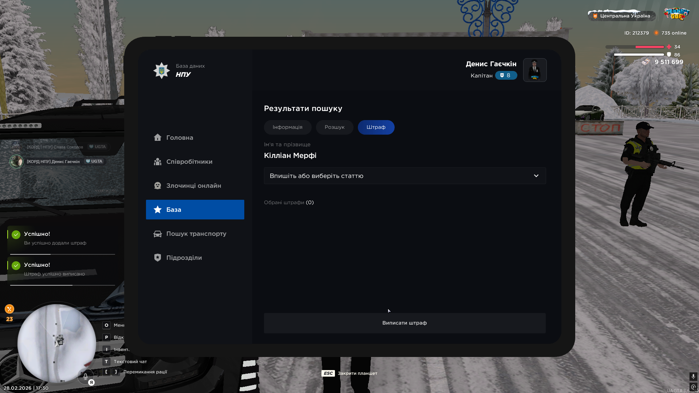Open the Підрозділи menu item
The width and height of the screenshot is (699, 393).
[x=184, y=258]
